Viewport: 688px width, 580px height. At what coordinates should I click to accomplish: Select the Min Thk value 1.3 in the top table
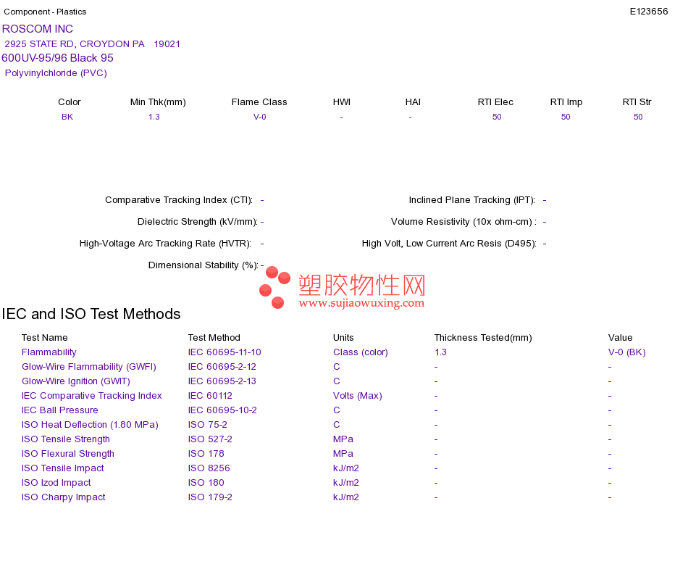pos(154,117)
